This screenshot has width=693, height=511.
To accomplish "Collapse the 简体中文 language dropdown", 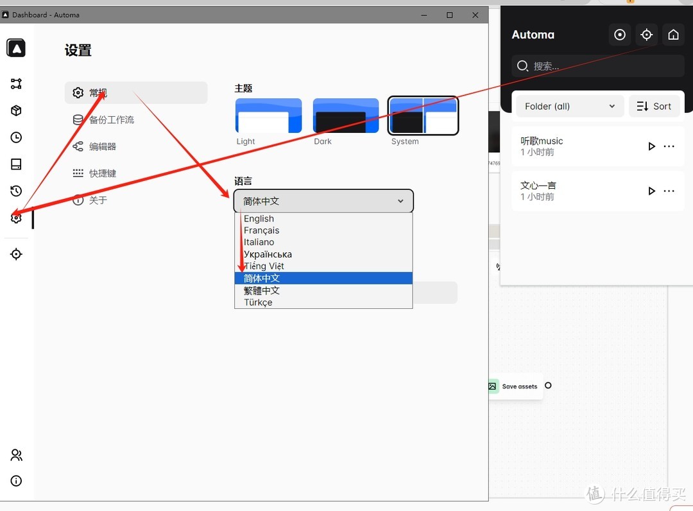I will 323,201.
